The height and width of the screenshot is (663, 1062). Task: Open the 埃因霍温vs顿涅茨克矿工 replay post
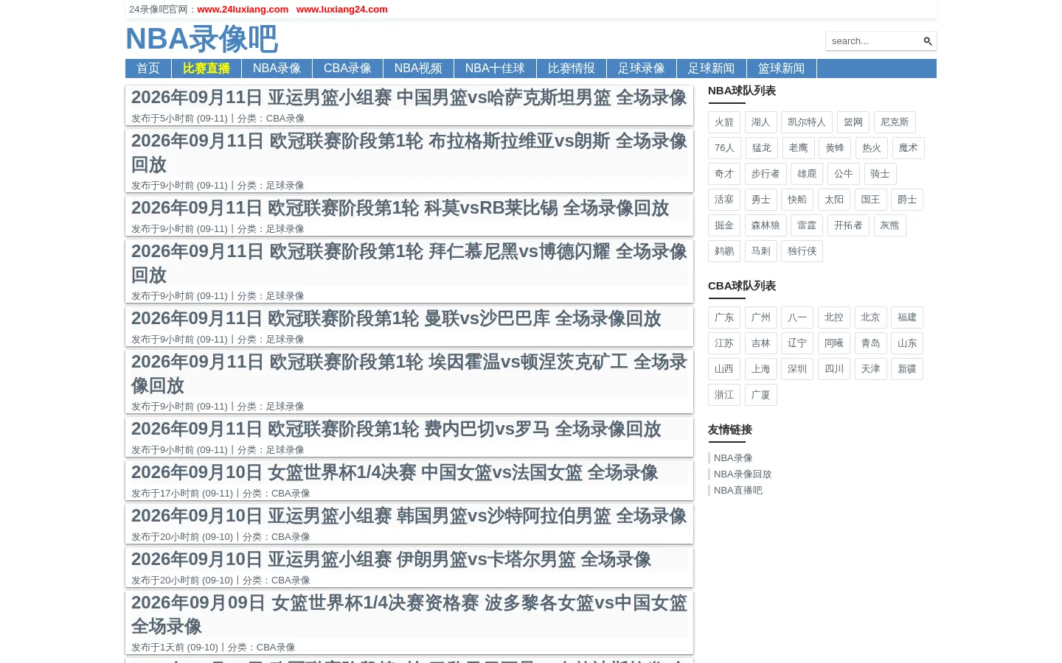coord(409,373)
